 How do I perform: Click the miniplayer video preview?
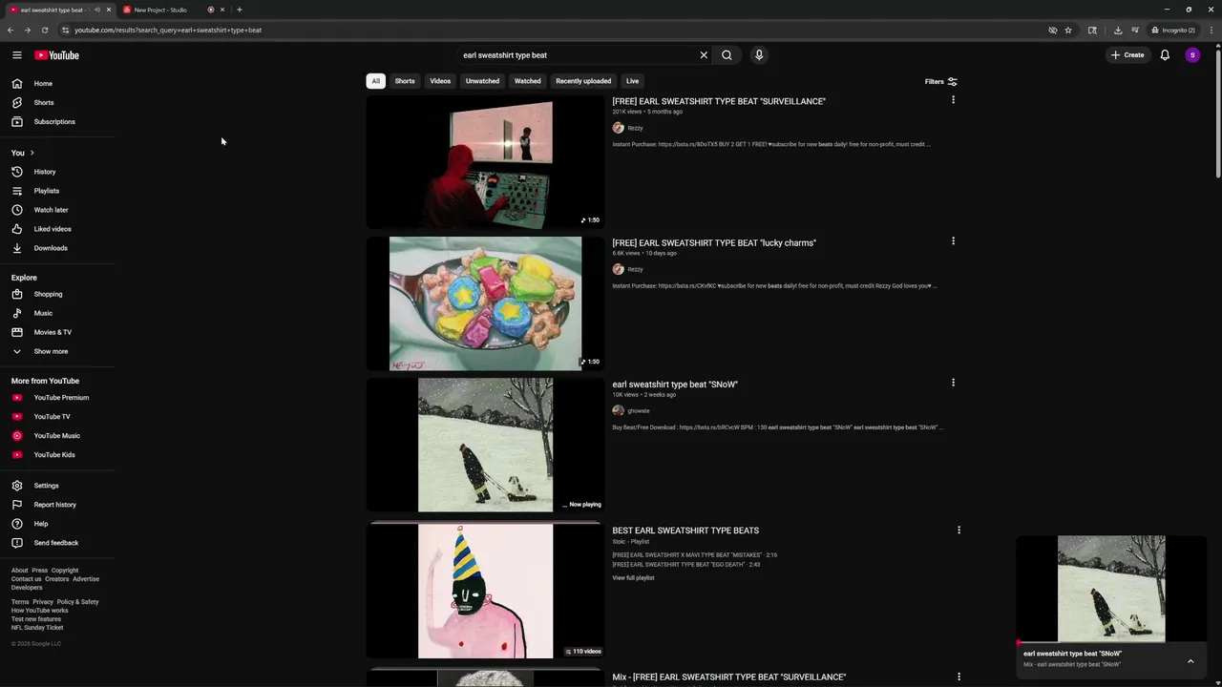click(1111, 589)
